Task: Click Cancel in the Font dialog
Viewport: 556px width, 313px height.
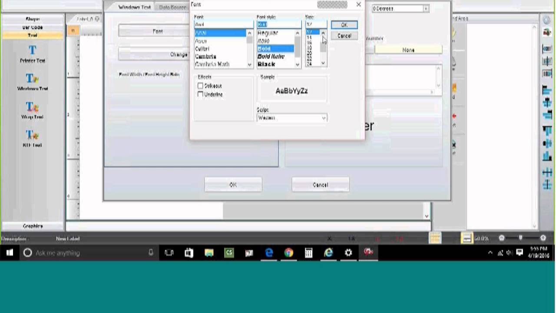Action: click(x=344, y=36)
